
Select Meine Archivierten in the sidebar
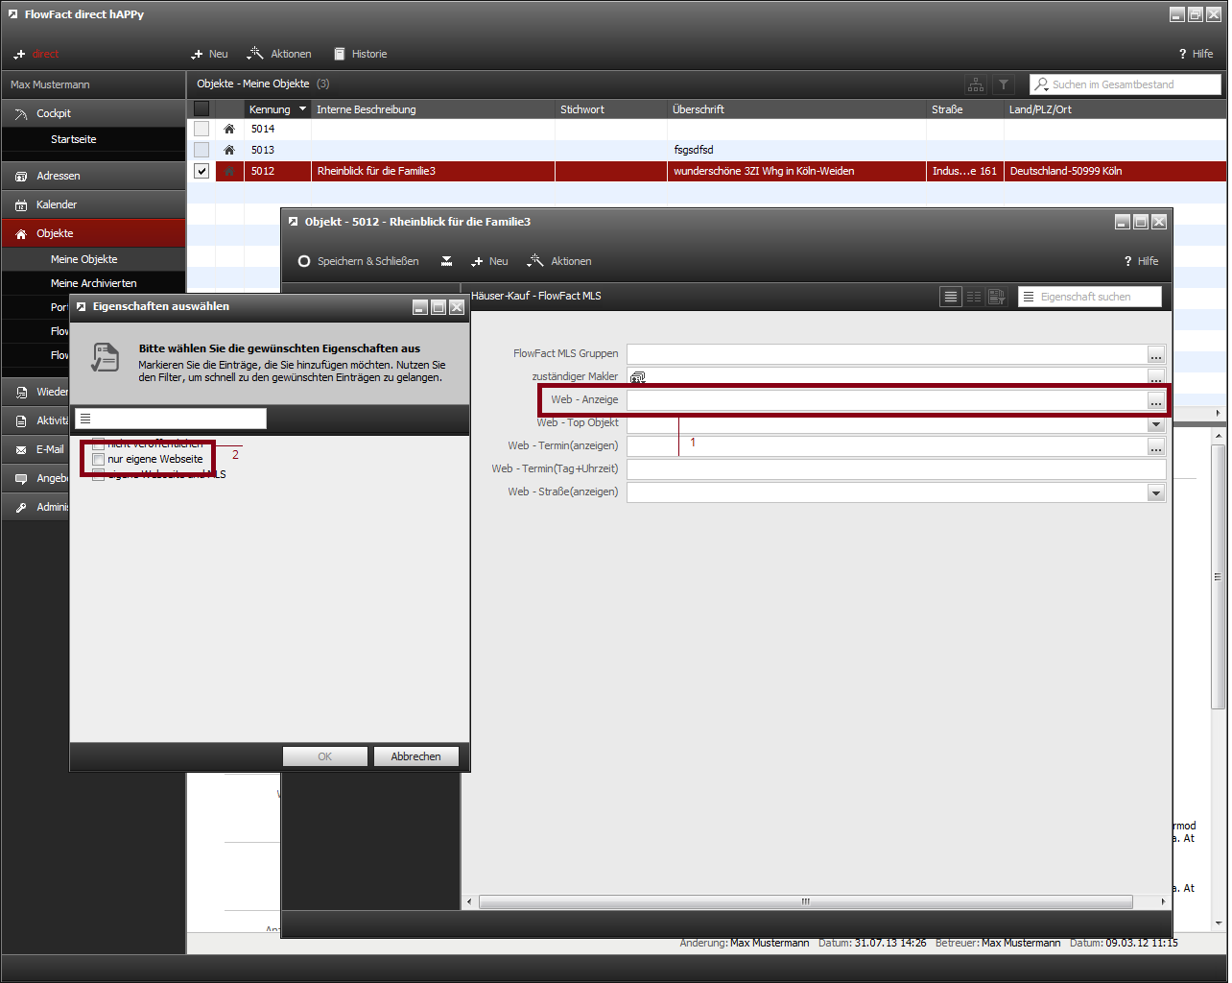93,283
